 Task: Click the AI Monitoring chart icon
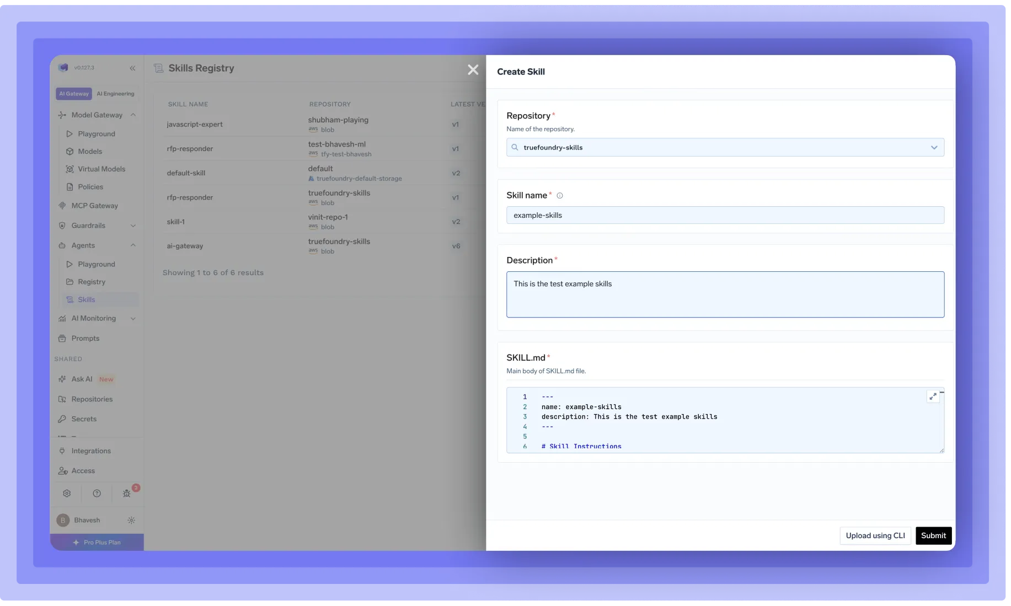[62, 318]
